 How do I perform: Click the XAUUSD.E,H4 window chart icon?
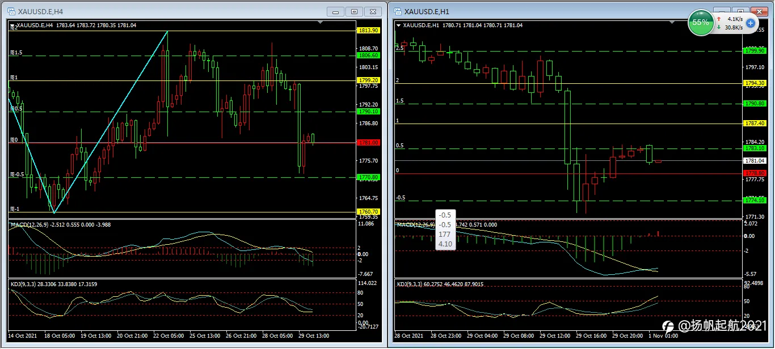(12, 11)
